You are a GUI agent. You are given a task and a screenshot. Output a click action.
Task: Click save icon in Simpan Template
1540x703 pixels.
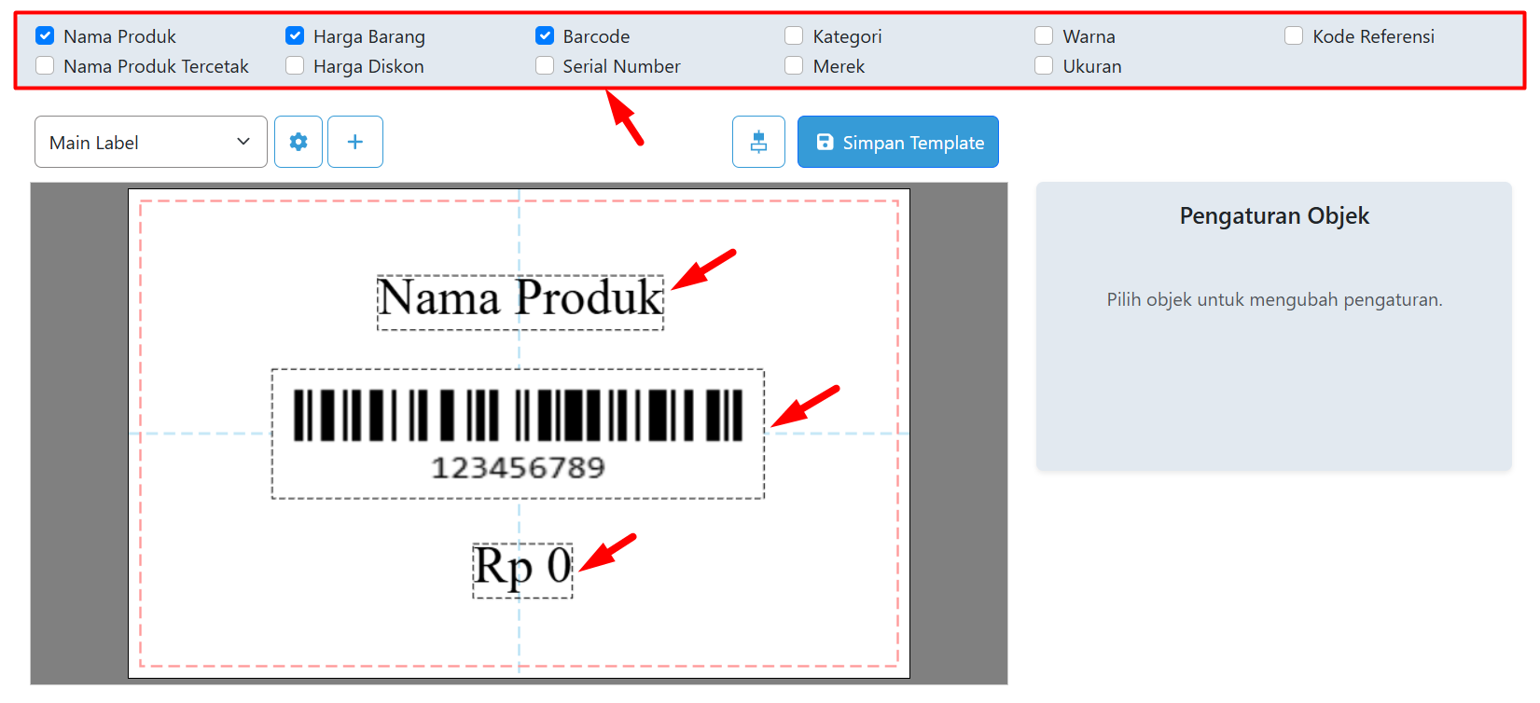click(825, 142)
